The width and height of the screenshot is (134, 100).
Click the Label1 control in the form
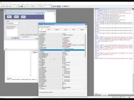click(8, 21)
